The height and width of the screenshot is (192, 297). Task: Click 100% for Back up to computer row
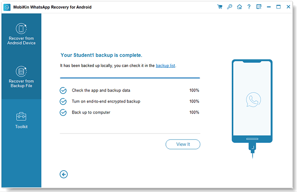pos(194,112)
